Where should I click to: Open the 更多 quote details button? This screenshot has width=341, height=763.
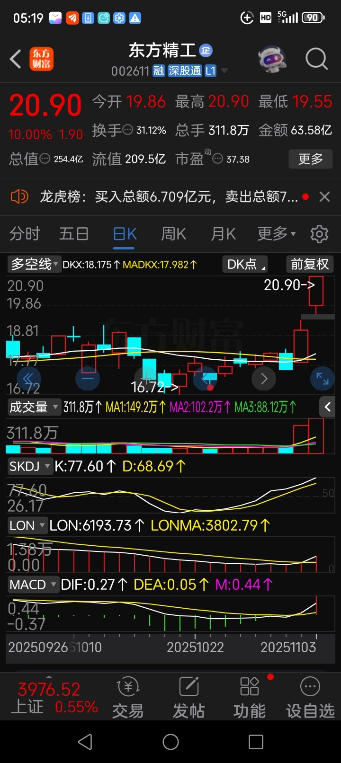click(311, 159)
